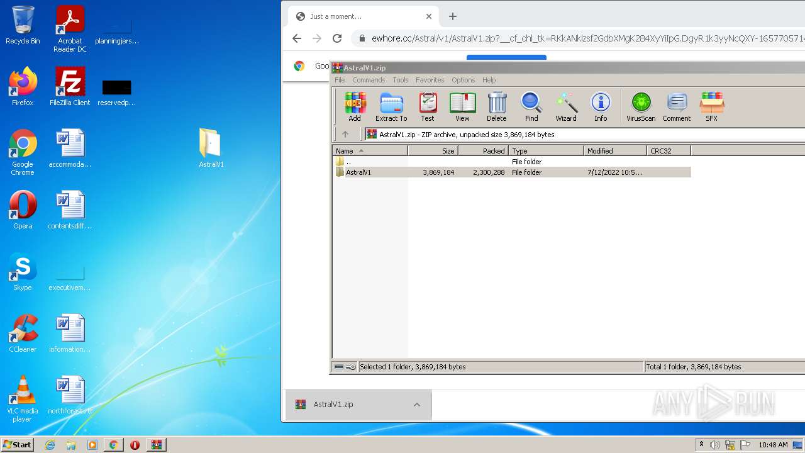
Task: Expand AstralV1.zip download options chevron
Action: (x=416, y=405)
